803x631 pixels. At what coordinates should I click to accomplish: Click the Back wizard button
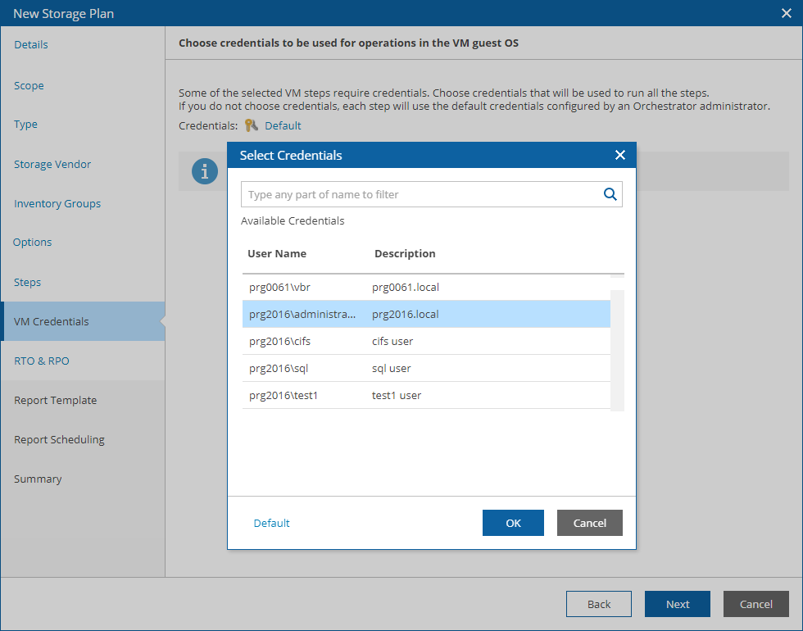click(x=598, y=604)
